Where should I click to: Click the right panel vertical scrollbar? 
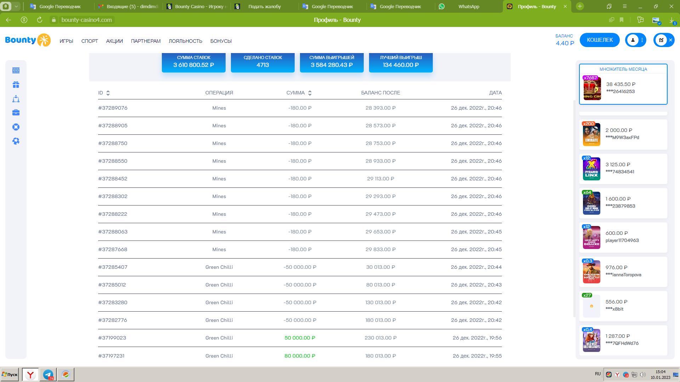(574, 209)
